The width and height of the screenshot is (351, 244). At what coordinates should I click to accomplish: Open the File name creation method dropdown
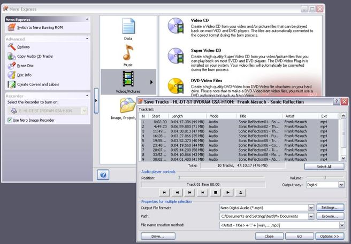pyautogui.click(x=342, y=225)
